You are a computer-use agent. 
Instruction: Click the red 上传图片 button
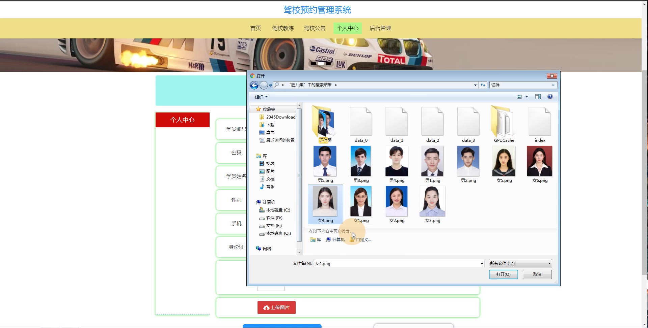click(276, 307)
